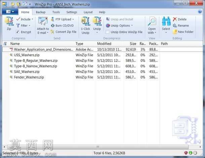Select the Type-B_Narrow_Washers.zip row
205x158 pixels.
[x=102, y=66]
